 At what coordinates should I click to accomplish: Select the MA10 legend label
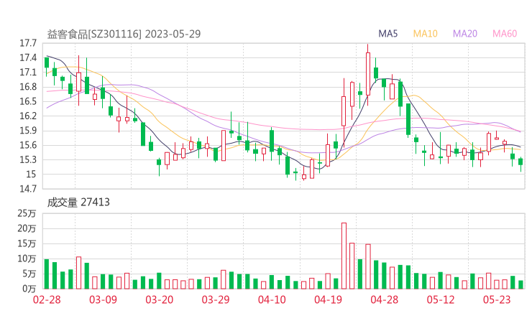[425, 34]
